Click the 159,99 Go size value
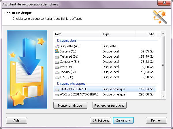 coord(146,56)
